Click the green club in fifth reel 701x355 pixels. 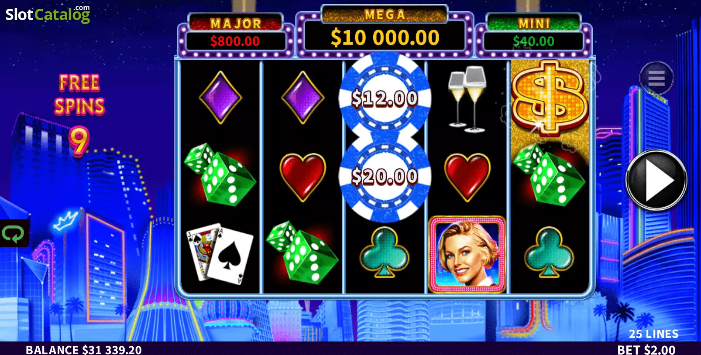[549, 252]
